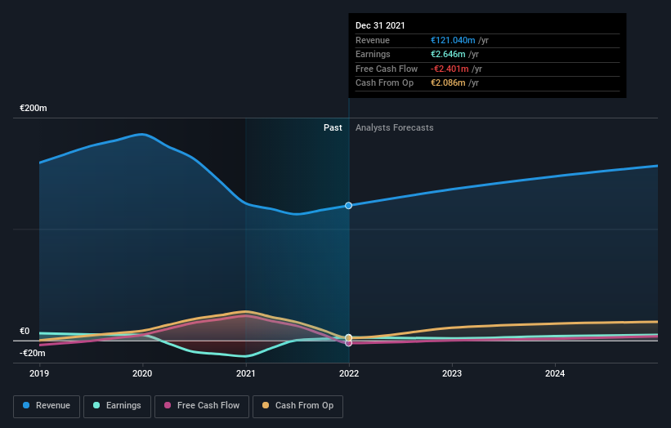Select the 2022 x-axis label
671x428 pixels.
[349, 373]
